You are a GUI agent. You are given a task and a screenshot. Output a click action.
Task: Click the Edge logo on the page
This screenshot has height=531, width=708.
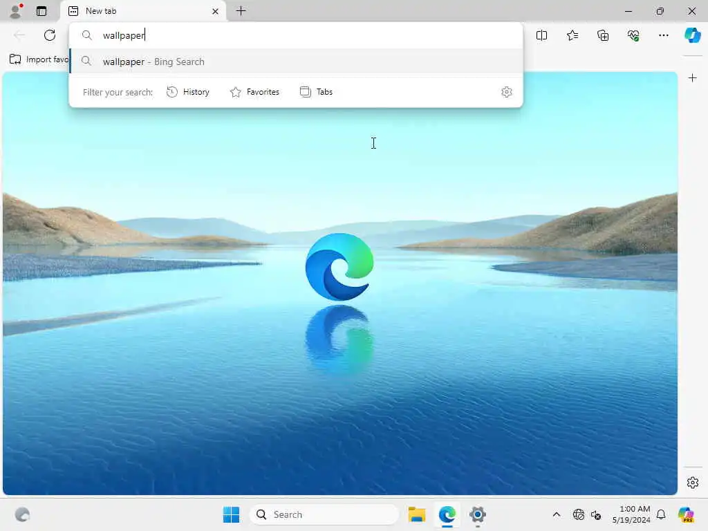tap(339, 267)
